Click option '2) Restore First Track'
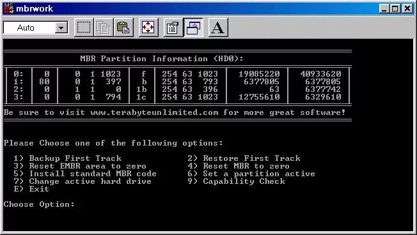Screen dimensions: 417x235 coord(244,158)
